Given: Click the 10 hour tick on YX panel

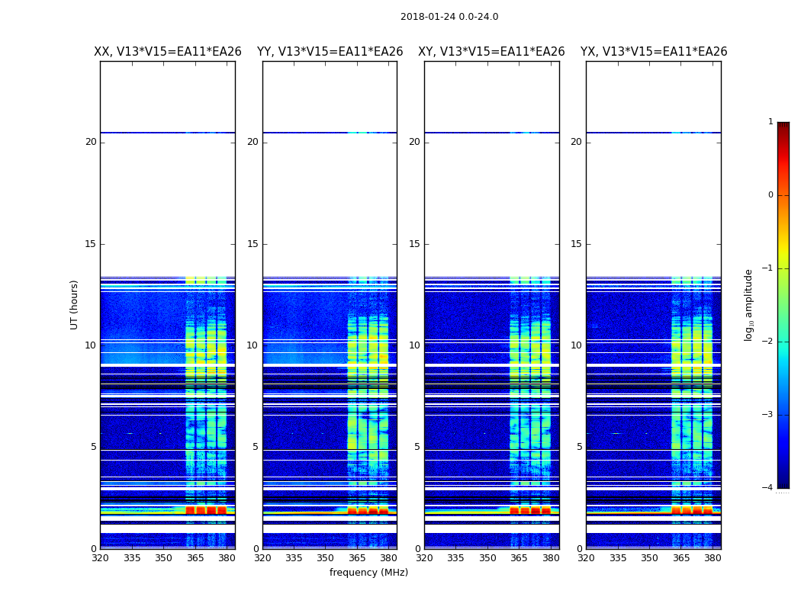Looking at the screenshot, I should pos(577,345).
